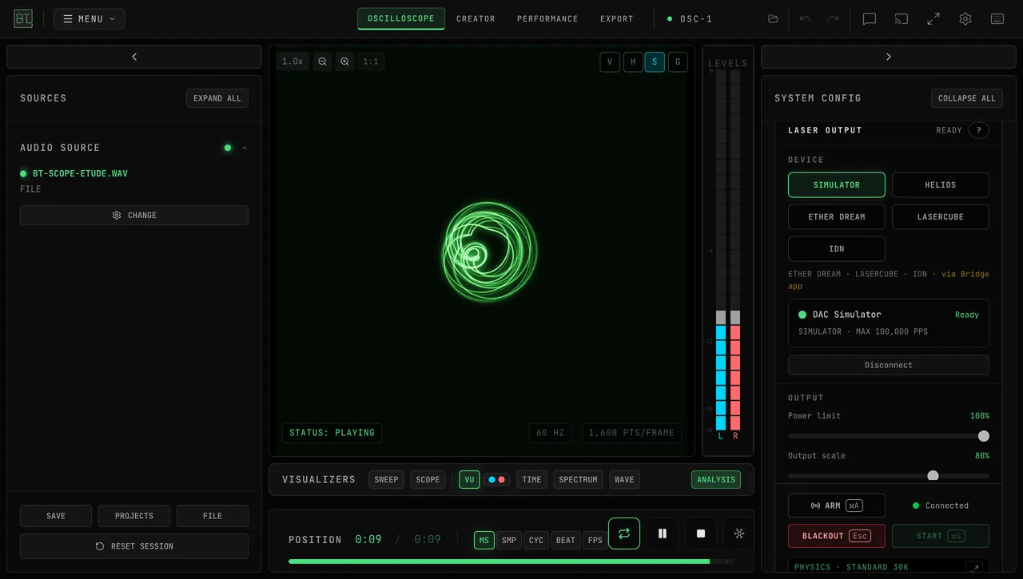Click CHANGE audio source button

pyautogui.click(x=134, y=216)
